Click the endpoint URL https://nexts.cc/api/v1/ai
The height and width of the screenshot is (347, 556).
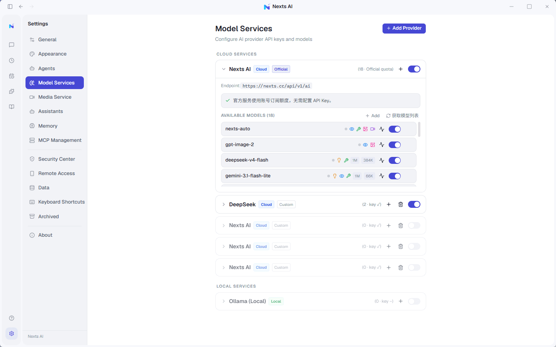click(276, 86)
